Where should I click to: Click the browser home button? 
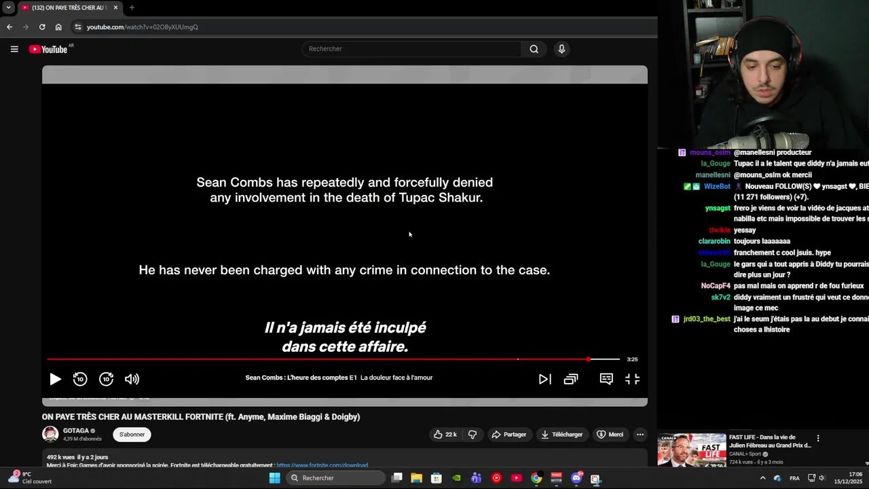[x=58, y=27]
